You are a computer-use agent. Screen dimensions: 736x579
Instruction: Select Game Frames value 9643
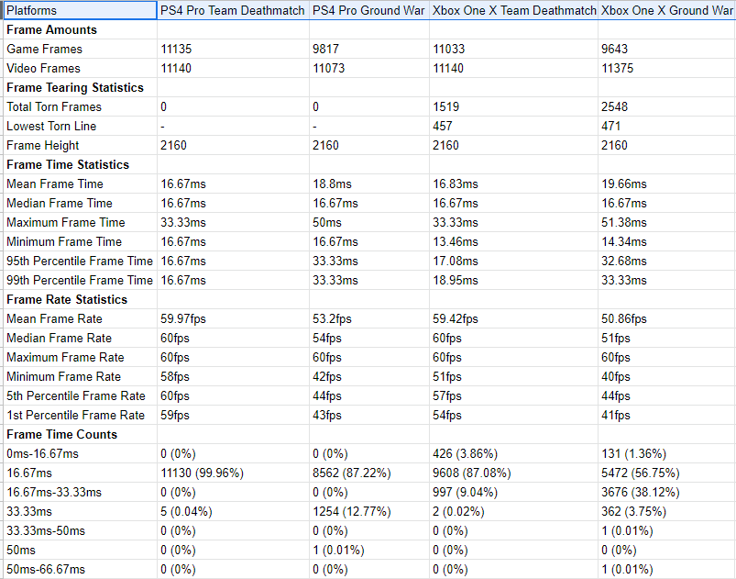pyautogui.click(x=614, y=49)
